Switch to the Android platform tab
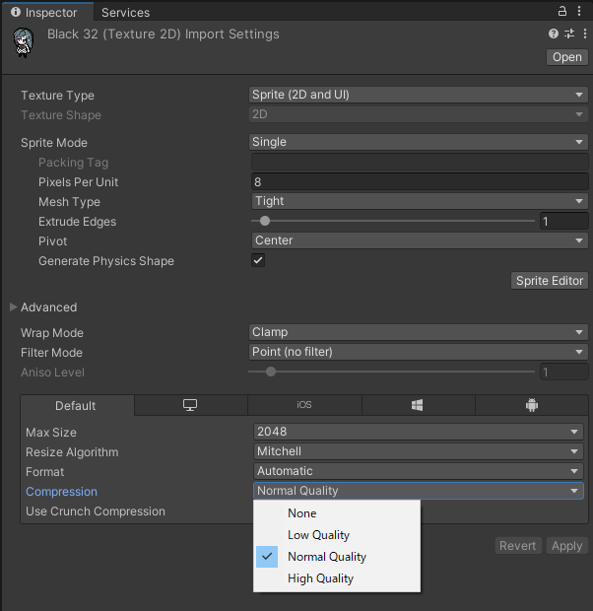The height and width of the screenshot is (611, 593). [x=532, y=405]
